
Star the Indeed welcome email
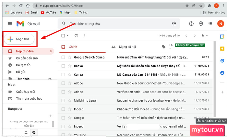[70, 109]
